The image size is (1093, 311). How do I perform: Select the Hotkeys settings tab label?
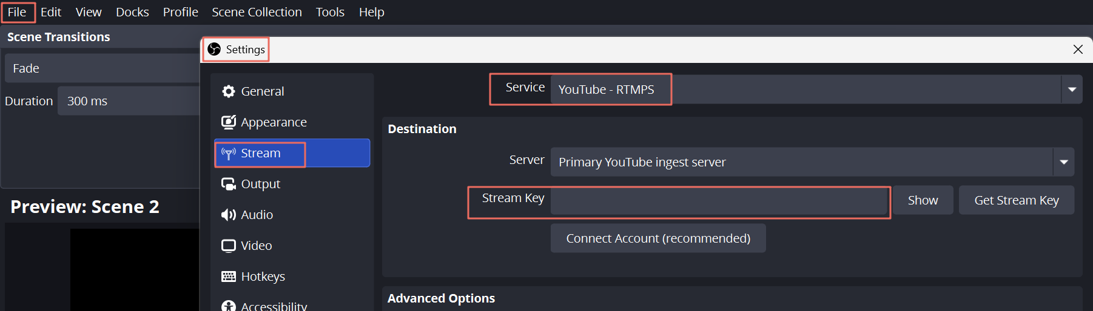(263, 277)
